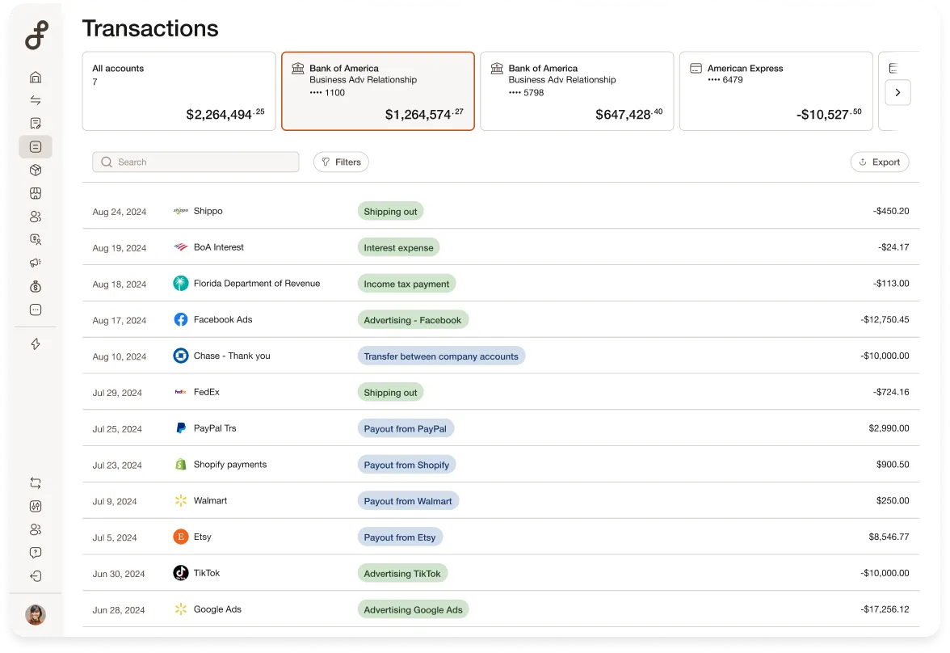Click the Florida Department of Revenue name

click(257, 283)
